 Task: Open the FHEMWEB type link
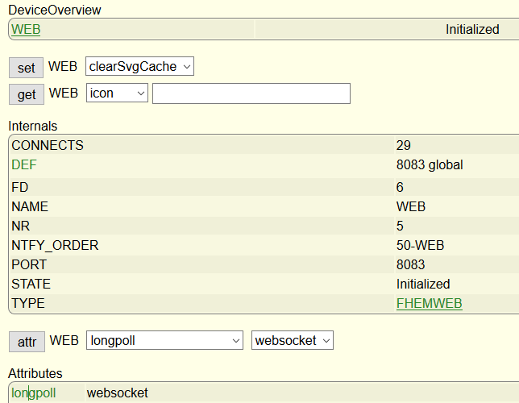[x=430, y=303]
